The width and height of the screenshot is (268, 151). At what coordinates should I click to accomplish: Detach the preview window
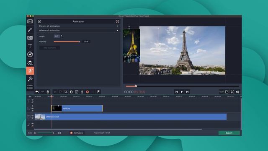227,92
